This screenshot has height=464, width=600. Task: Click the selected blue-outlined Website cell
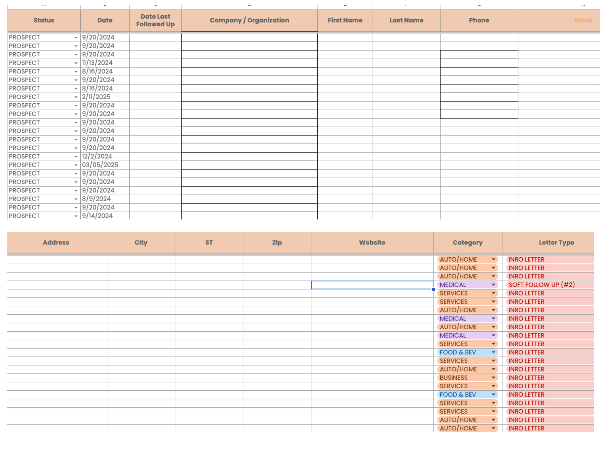click(372, 285)
